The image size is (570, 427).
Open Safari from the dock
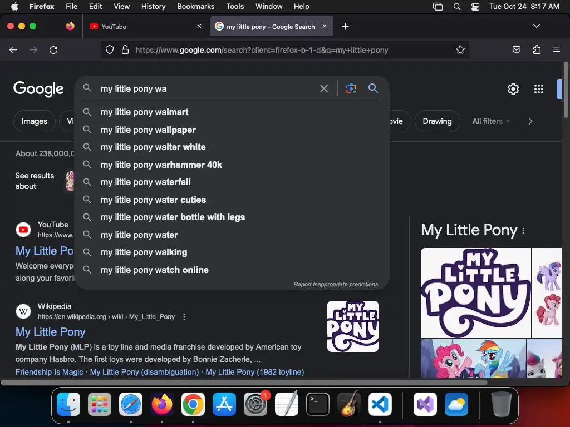(131, 404)
